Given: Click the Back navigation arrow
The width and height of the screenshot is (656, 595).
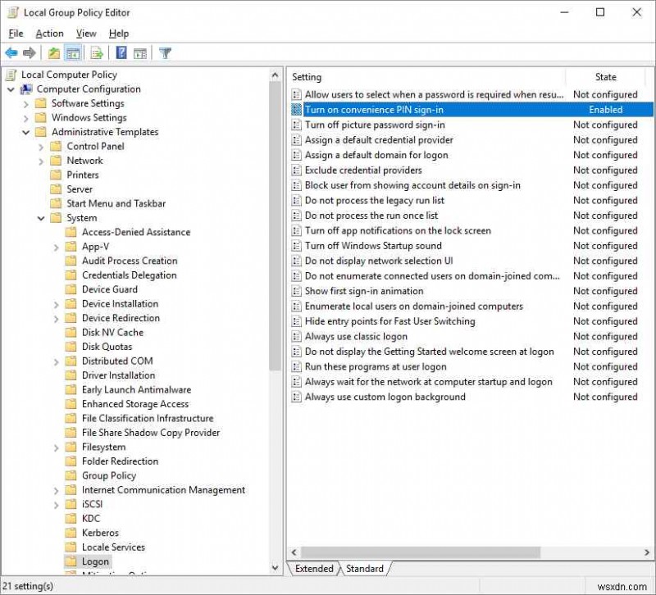Looking at the screenshot, I should (11, 52).
